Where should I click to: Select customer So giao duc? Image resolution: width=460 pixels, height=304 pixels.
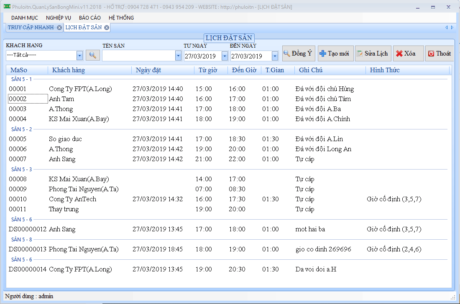click(65, 139)
